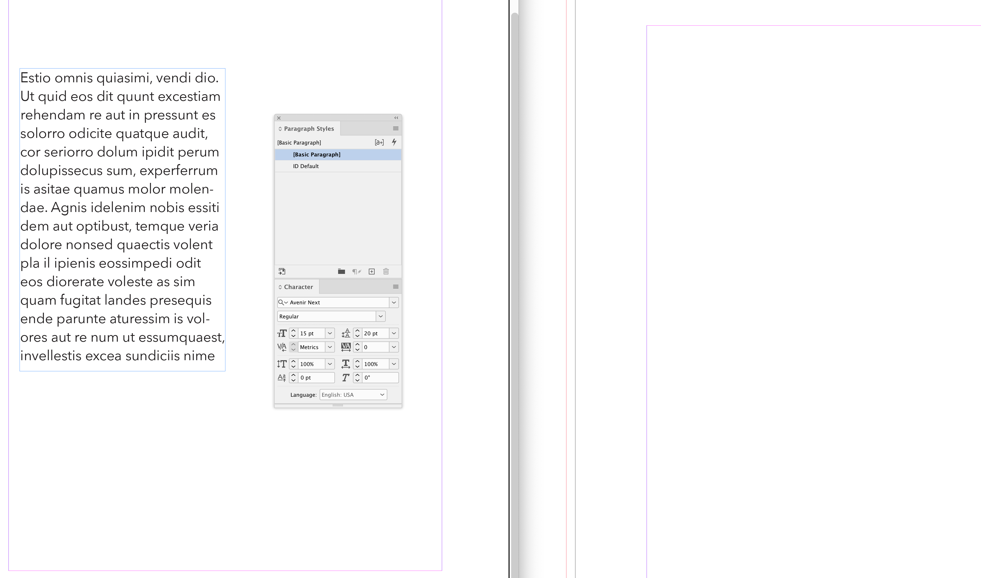
Task: Select the ID Default style
Action: coord(306,166)
